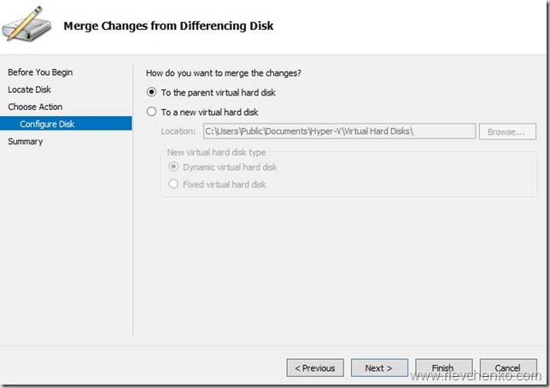550x388 pixels.
Task: Click the "How do you want to merge" prompt
Action: 224,73
